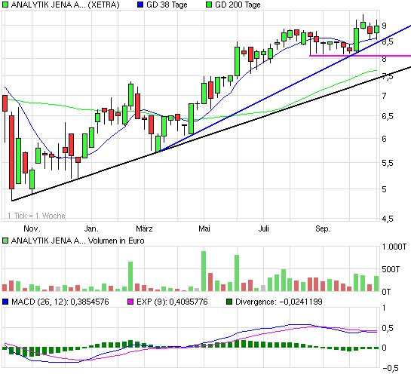Click the volume axis label 500T

click(x=391, y=269)
